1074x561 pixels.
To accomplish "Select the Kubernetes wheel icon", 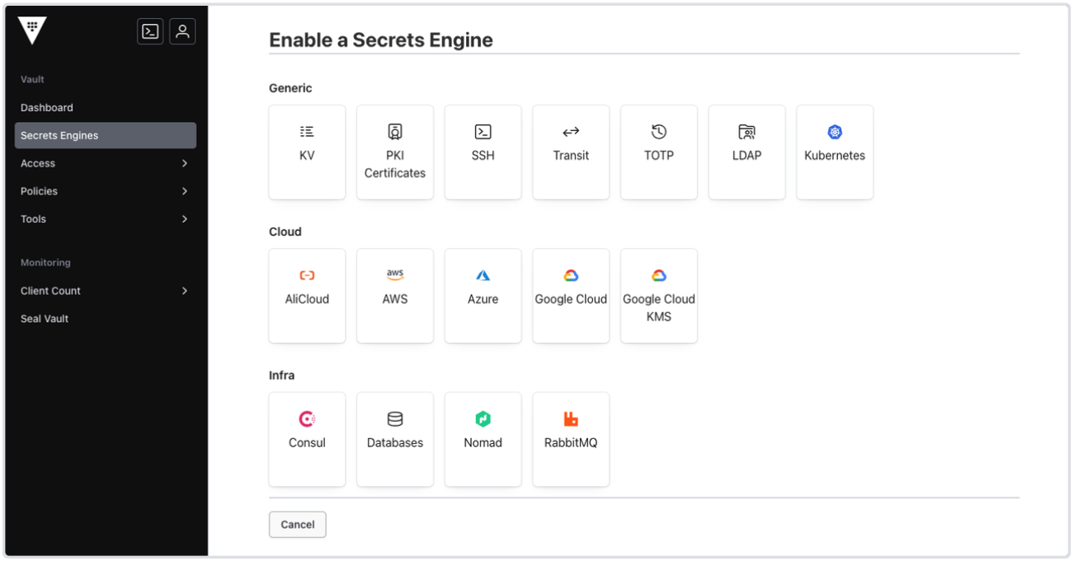I will tap(835, 132).
